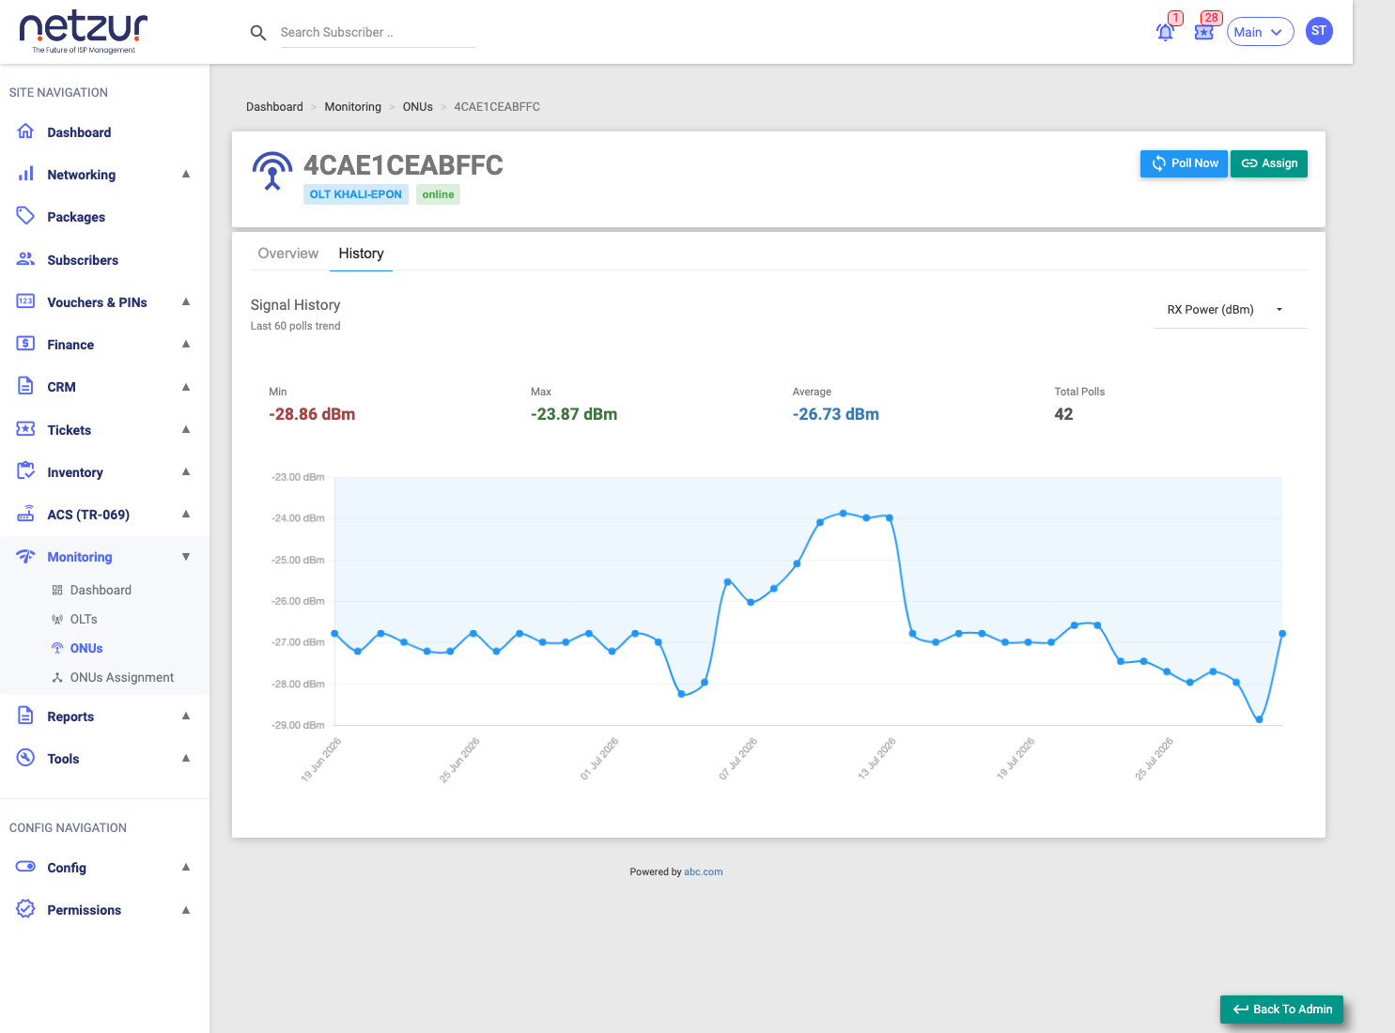The width and height of the screenshot is (1395, 1033).
Task: Click the search magnifier icon
Action: point(258,33)
